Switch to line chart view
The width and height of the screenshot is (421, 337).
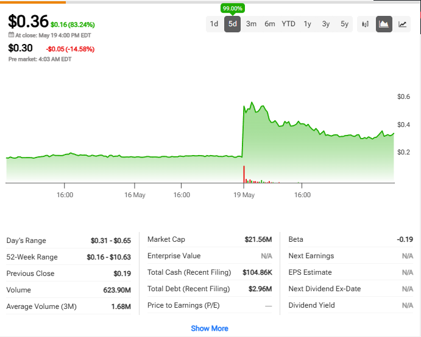point(403,24)
